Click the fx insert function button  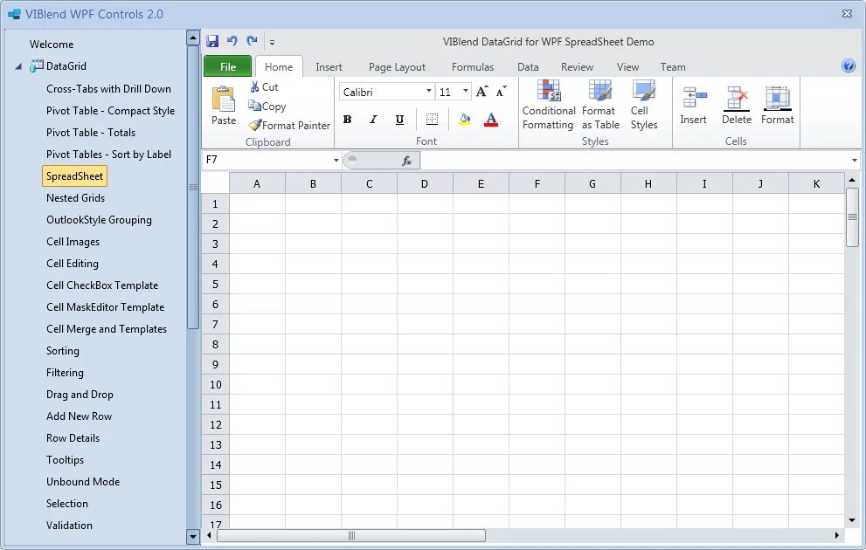(x=407, y=161)
